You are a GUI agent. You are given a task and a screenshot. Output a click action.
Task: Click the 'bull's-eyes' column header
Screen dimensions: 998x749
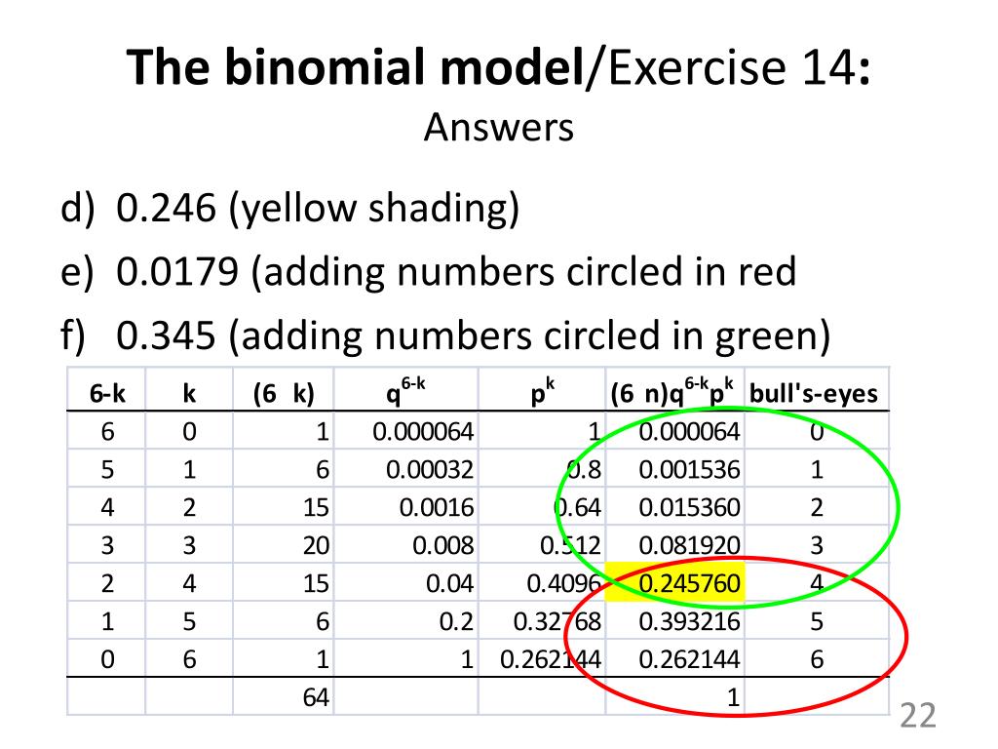814,394
